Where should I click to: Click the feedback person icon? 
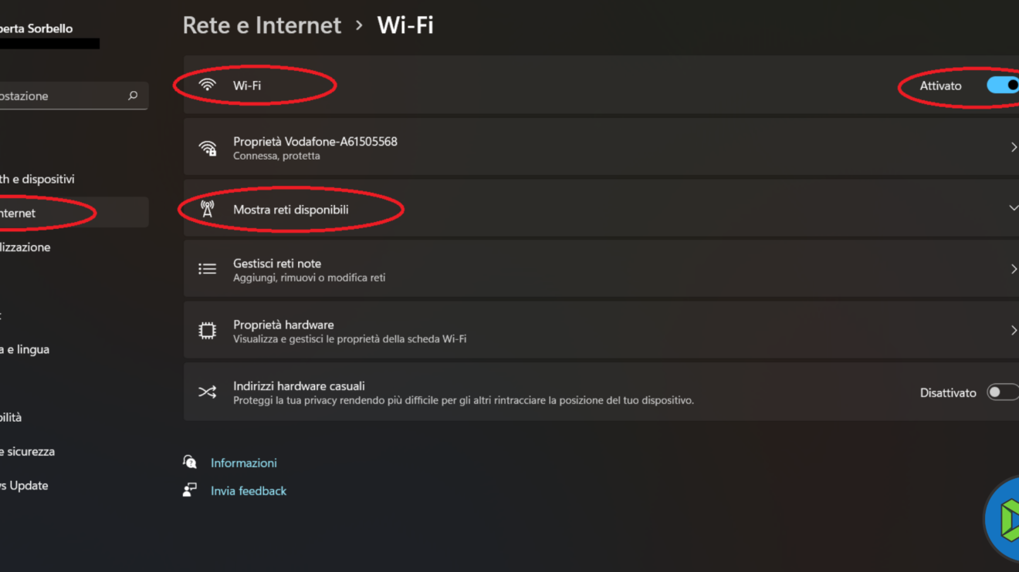click(190, 490)
